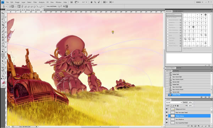Select the Gradient tool
Image resolution: width=213 pixels, height=128 pixels.
point(2,46)
